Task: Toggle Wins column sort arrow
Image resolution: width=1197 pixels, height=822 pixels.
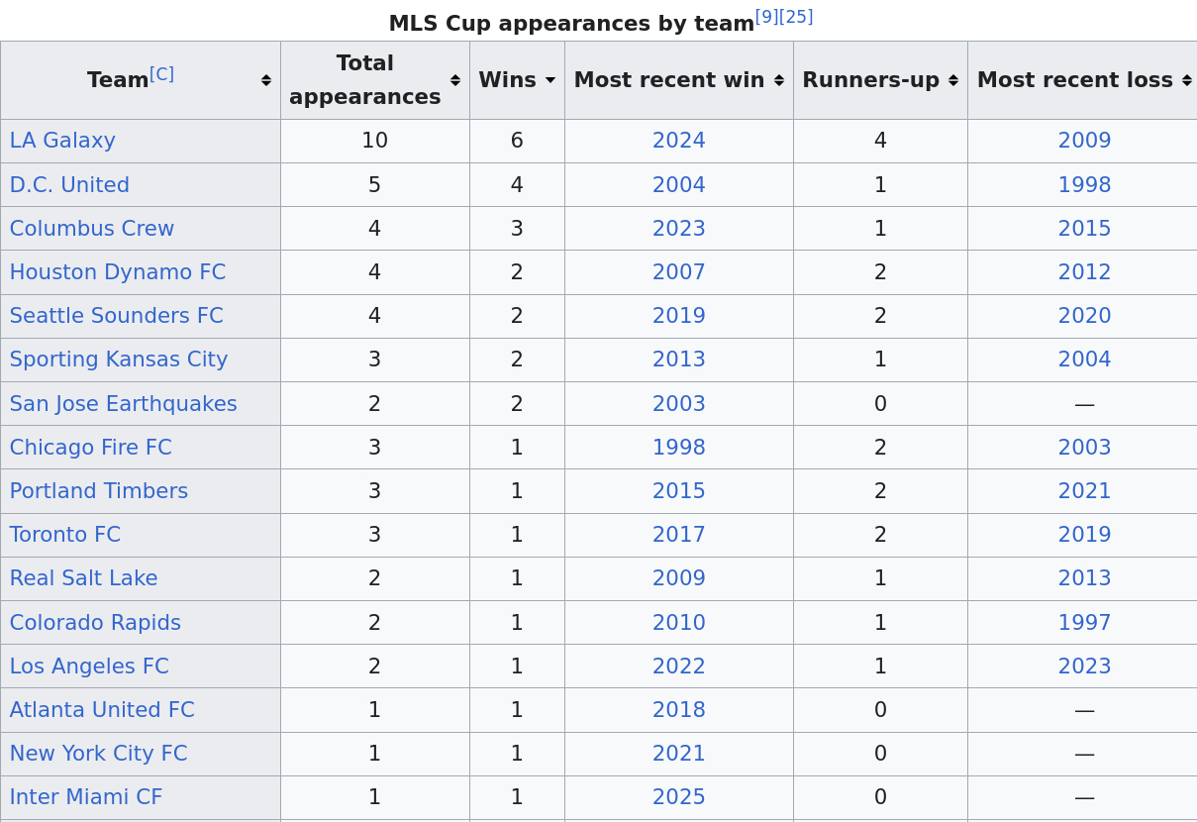Action: point(550,80)
